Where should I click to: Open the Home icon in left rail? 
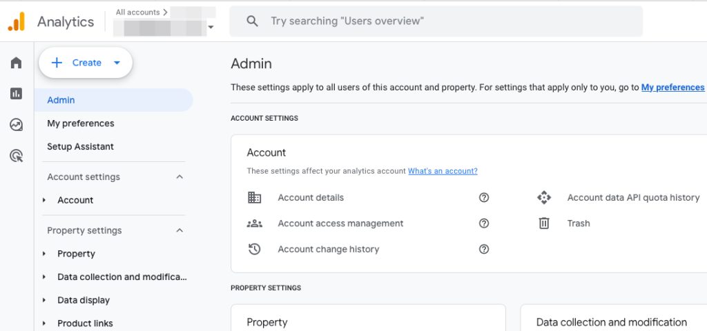[16, 63]
